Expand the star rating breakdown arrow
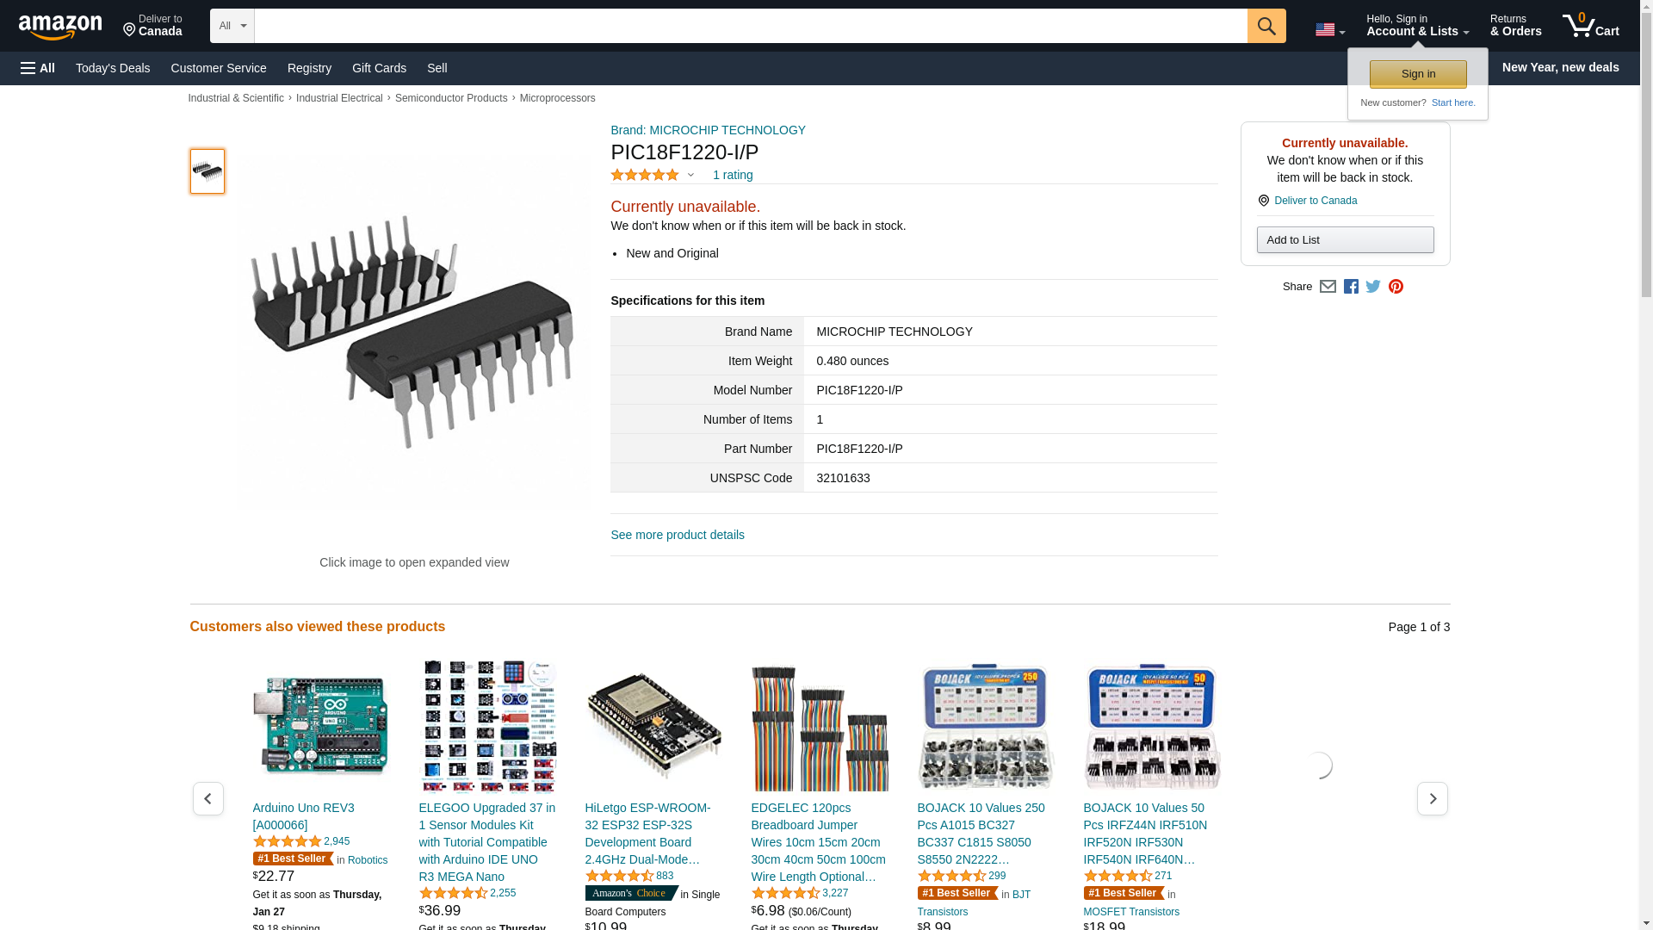Image resolution: width=1653 pixels, height=930 pixels. pyautogui.click(x=690, y=176)
